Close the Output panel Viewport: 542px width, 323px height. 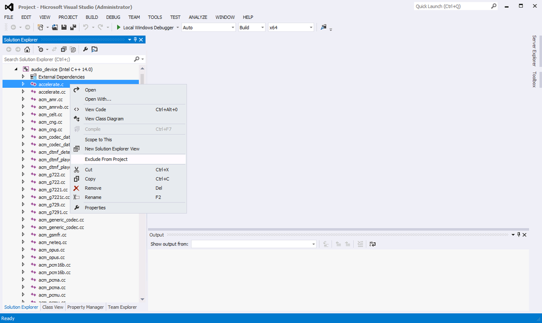click(525, 235)
